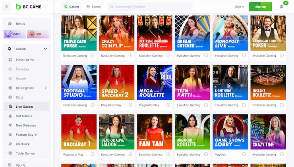Open the chat notifications icon

pos(281,7)
